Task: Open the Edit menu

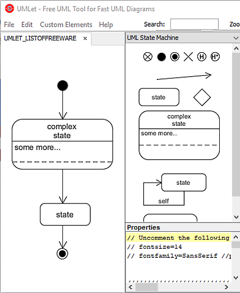Action: pos(27,25)
